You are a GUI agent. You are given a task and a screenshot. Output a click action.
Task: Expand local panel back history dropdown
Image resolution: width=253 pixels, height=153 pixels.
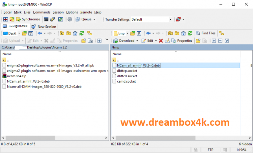(45, 33)
